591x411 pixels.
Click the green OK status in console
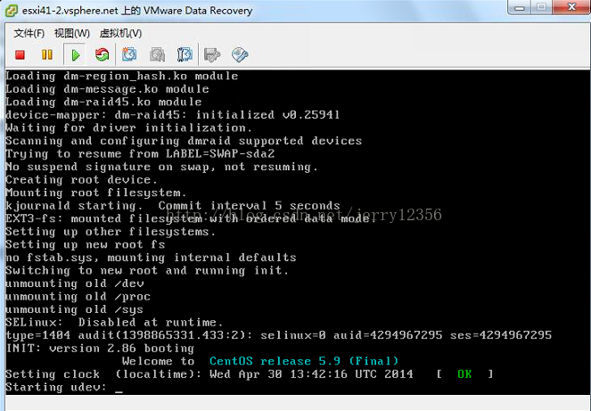[x=464, y=374]
